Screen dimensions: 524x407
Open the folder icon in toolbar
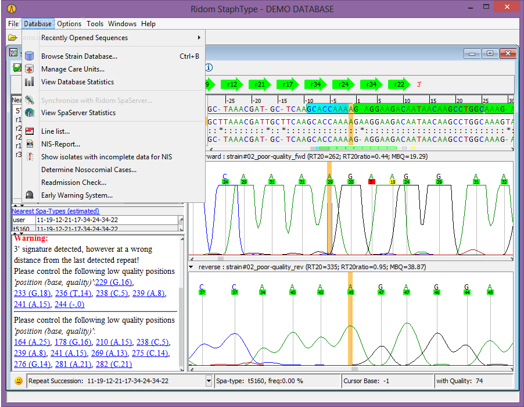(12, 37)
